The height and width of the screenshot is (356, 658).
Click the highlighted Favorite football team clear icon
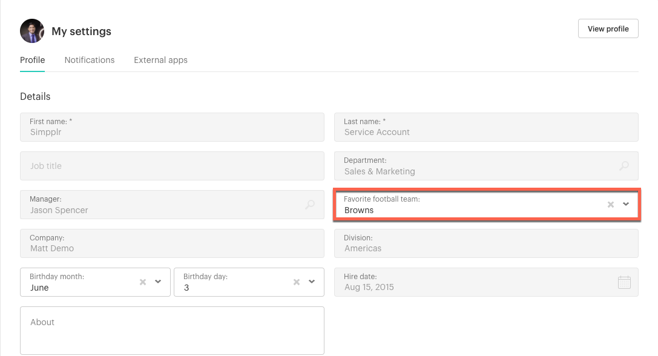coord(610,205)
